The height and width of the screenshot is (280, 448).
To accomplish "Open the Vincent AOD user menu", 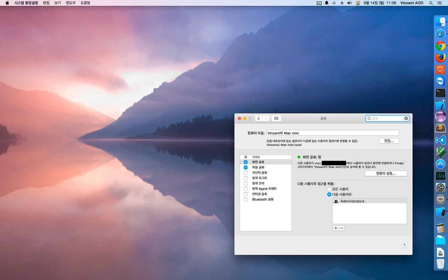I will [x=412, y=3].
